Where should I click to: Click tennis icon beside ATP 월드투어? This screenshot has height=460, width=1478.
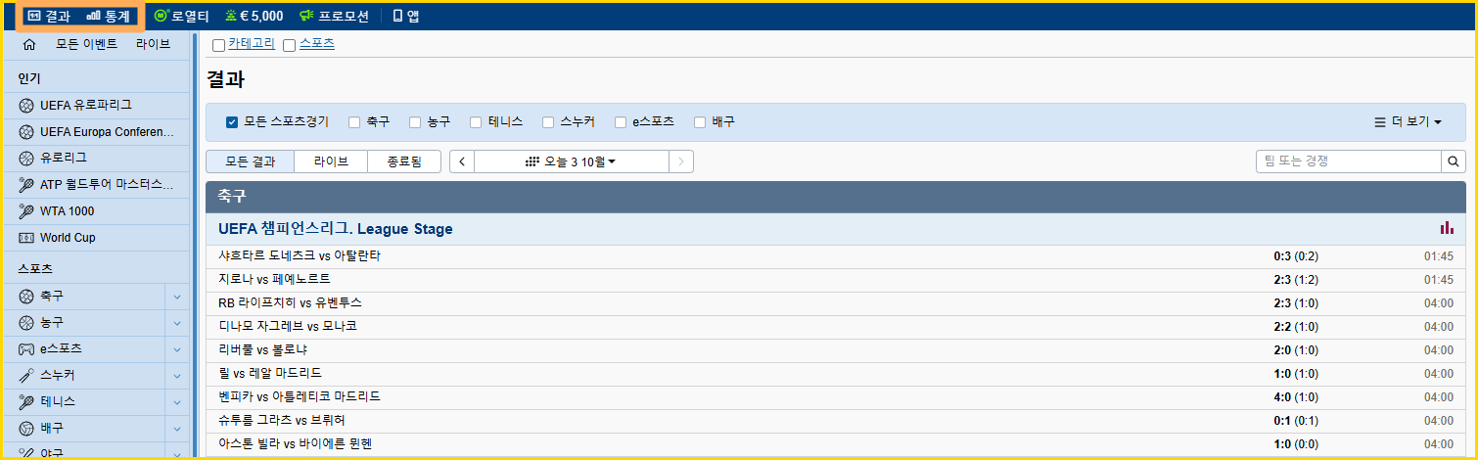point(26,184)
